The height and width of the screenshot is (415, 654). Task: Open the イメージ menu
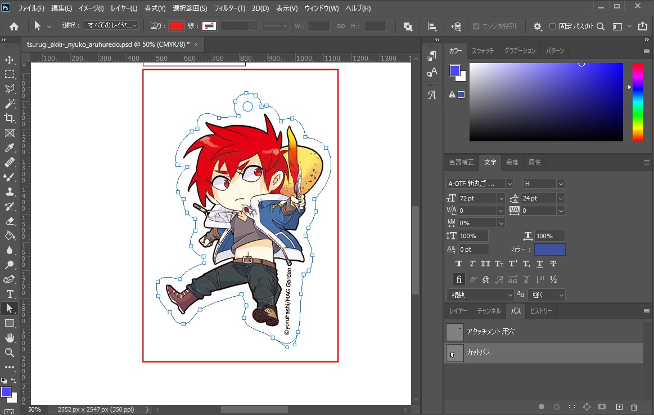pos(91,8)
